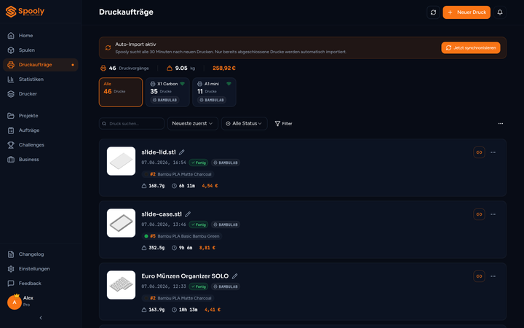Click the 46 Druckvorgänge counter

[124, 69]
